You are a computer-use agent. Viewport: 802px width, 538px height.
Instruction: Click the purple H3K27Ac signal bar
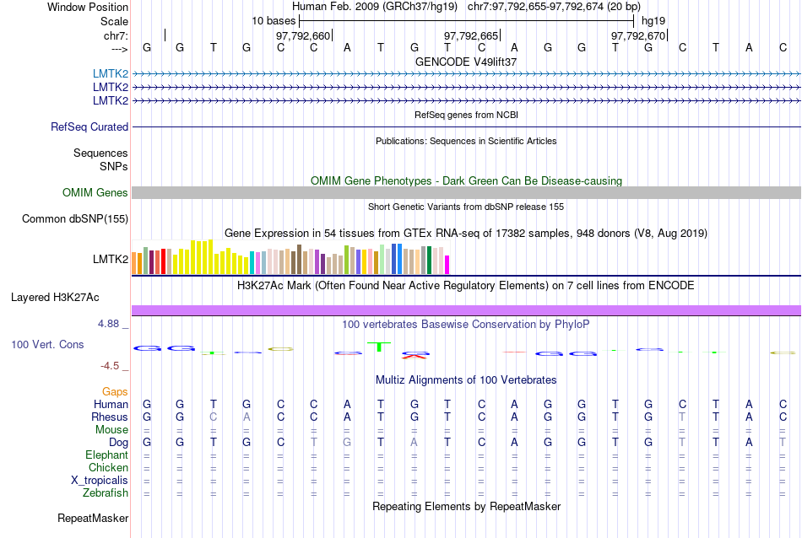[x=466, y=310]
